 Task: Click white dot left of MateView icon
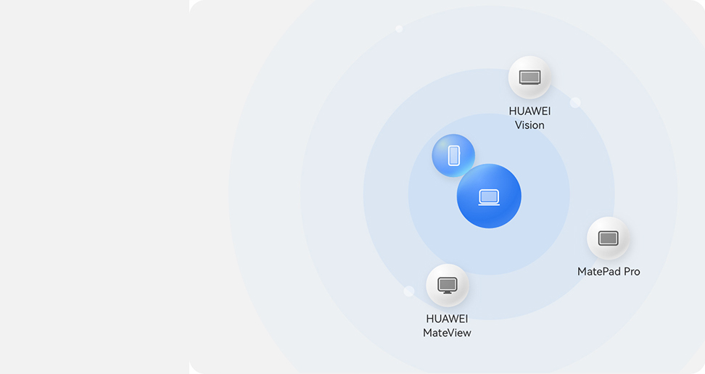coord(409,291)
